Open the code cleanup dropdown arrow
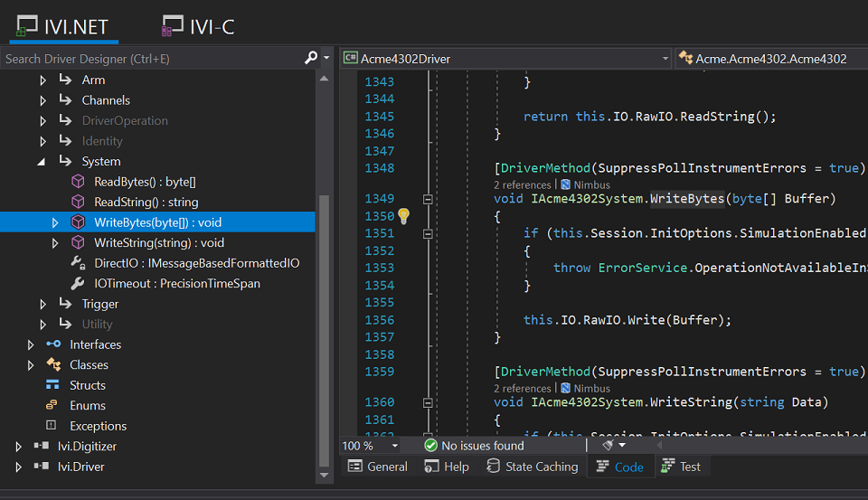The height and width of the screenshot is (500, 868). (x=622, y=445)
